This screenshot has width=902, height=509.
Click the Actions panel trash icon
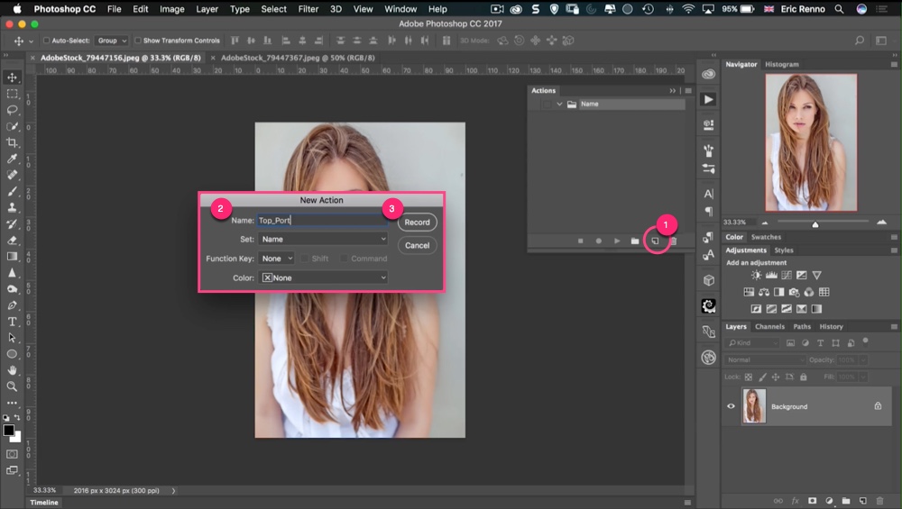pos(673,241)
